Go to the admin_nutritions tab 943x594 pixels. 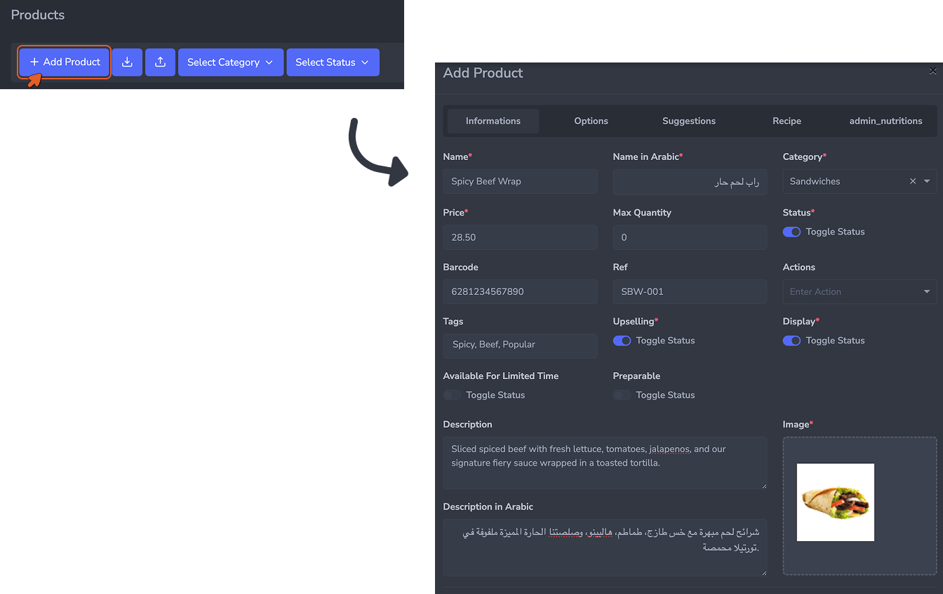(885, 121)
